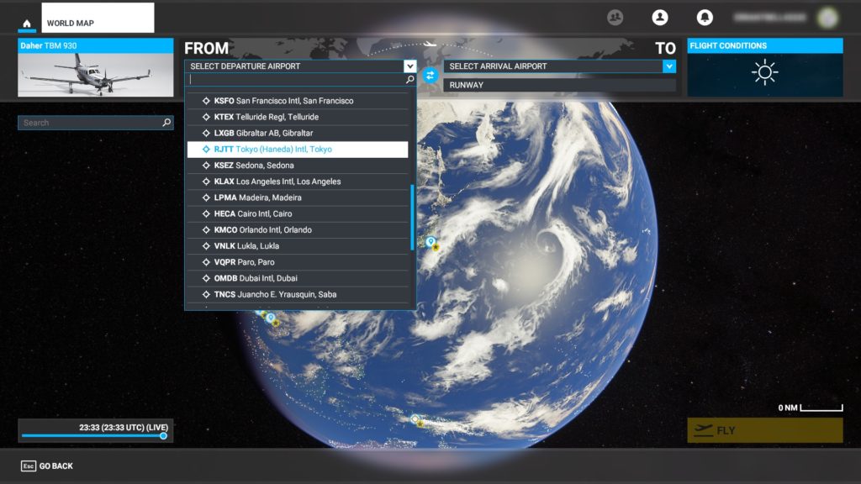Click the magnifier icon in departure search
This screenshot has width=861, height=484.
[409, 80]
